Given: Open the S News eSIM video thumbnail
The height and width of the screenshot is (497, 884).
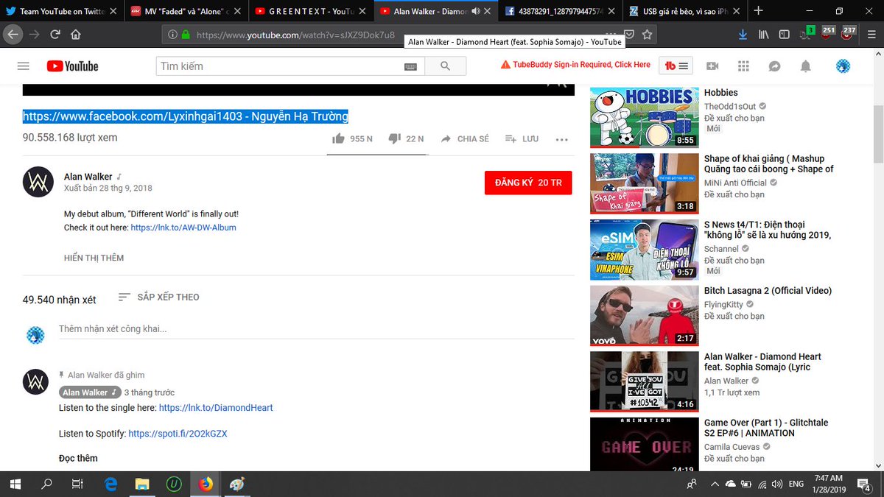Looking at the screenshot, I should pos(644,249).
